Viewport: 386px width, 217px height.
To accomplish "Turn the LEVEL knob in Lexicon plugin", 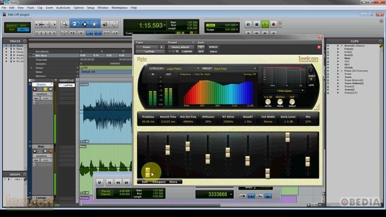I will (x=268, y=102).
